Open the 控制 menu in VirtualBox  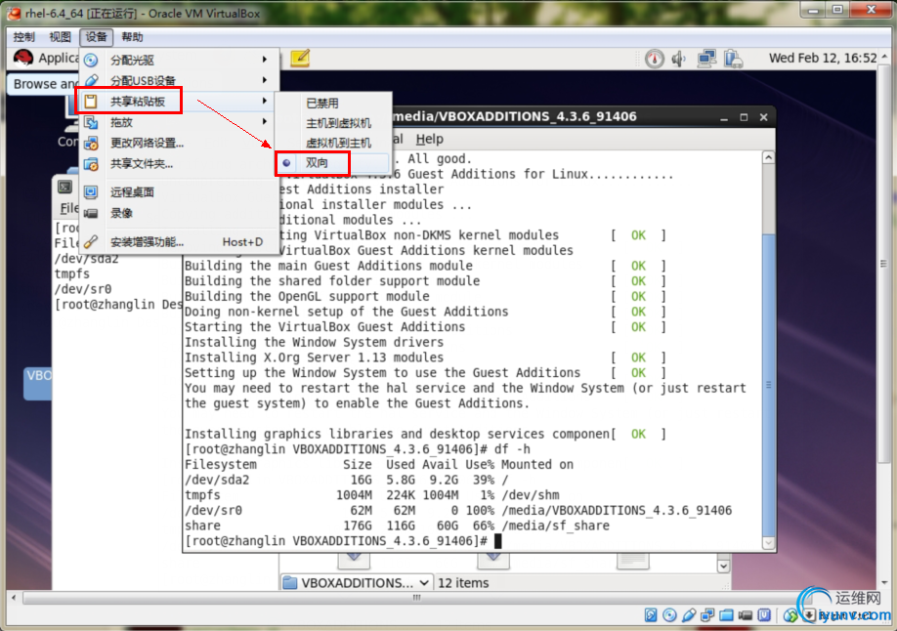(x=24, y=36)
